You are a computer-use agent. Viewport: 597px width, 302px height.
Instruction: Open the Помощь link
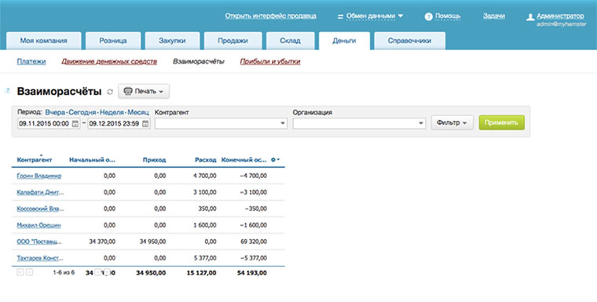[x=448, y=16]
